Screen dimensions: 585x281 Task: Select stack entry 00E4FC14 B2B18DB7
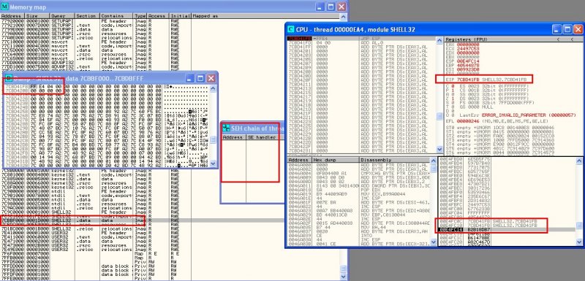click(x=507, y=230)
